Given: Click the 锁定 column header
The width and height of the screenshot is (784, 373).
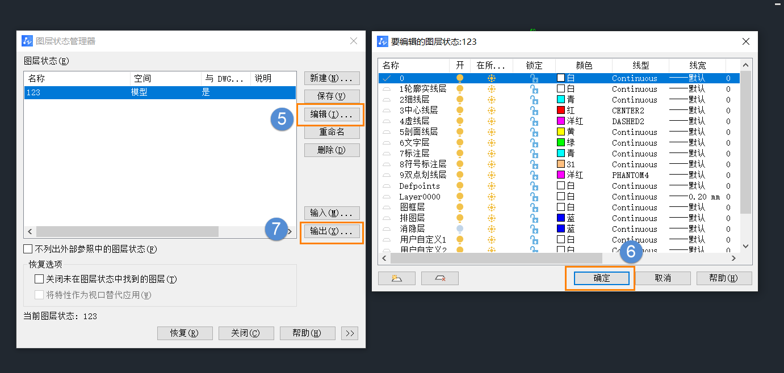Looking at the screenshot, I should coord(534,65).
